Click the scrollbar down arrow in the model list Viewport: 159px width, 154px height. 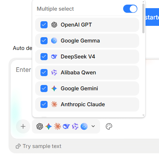point(143,115)
